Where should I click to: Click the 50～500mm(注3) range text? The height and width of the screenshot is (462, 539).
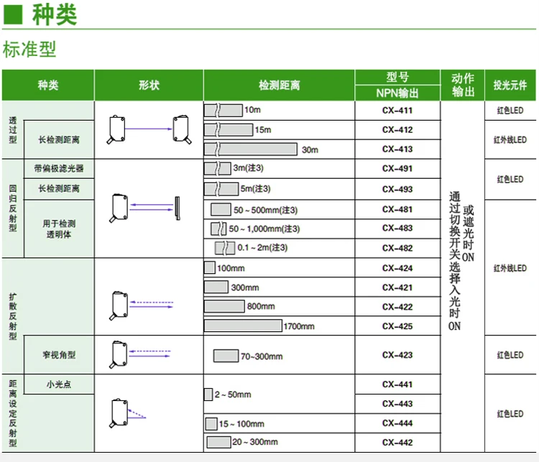pyautogui.click(x=265, y=210)
